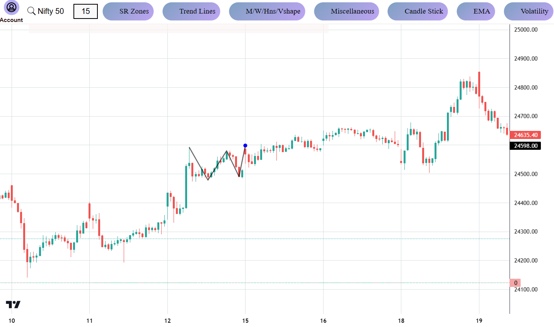554x327 pixels.
Task: Open the SR Zones tool
Action: 128,11
